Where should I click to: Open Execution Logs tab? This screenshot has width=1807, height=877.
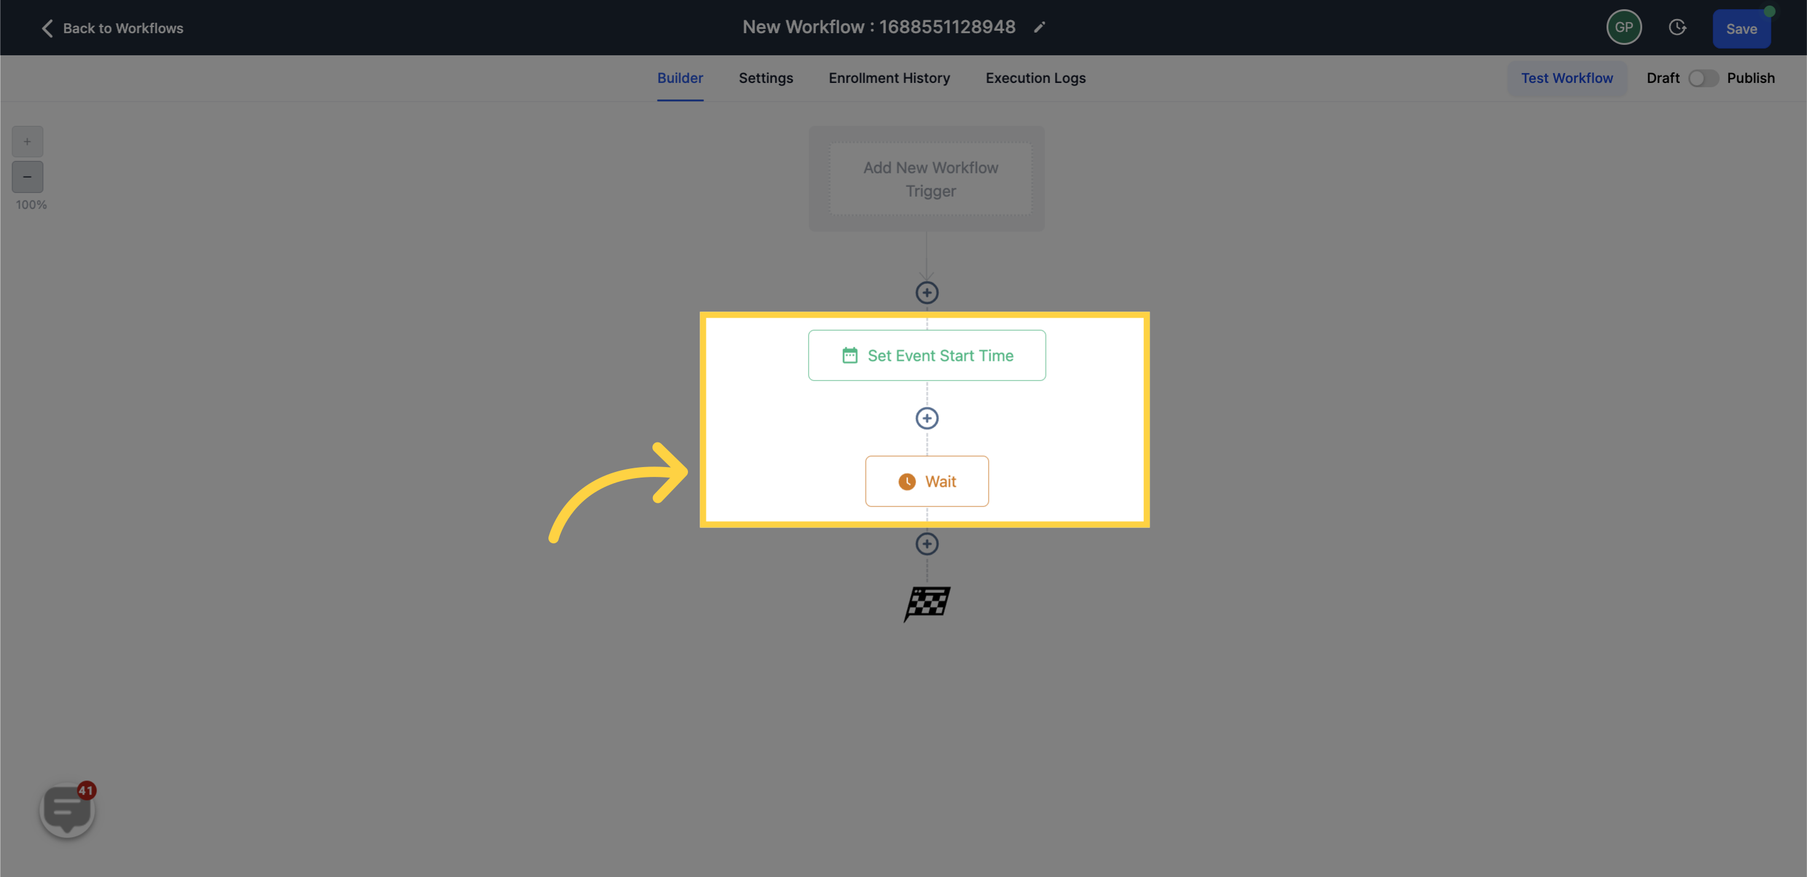[1035, 77]
